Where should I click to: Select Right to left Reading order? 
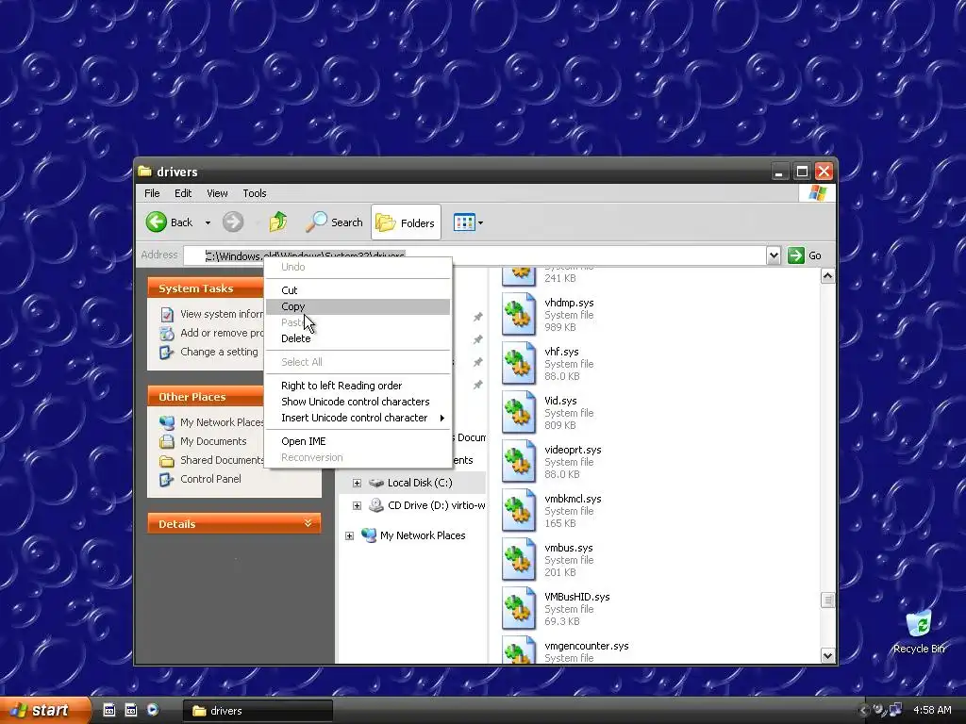pos(358,386)
